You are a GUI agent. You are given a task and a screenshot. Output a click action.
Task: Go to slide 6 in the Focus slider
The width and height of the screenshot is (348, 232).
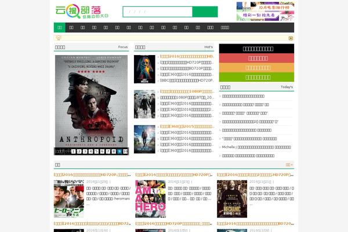[102, 151]
